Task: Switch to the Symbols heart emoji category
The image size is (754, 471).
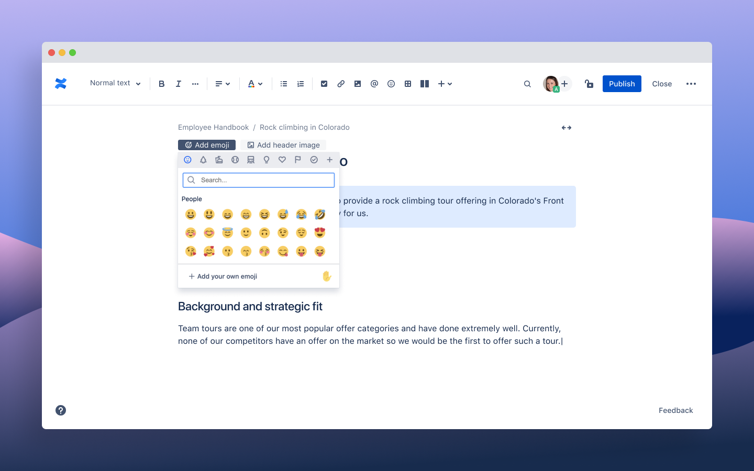Action: [282, 160]
